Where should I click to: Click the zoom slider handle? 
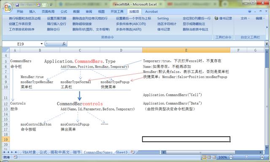click(246, 157)
